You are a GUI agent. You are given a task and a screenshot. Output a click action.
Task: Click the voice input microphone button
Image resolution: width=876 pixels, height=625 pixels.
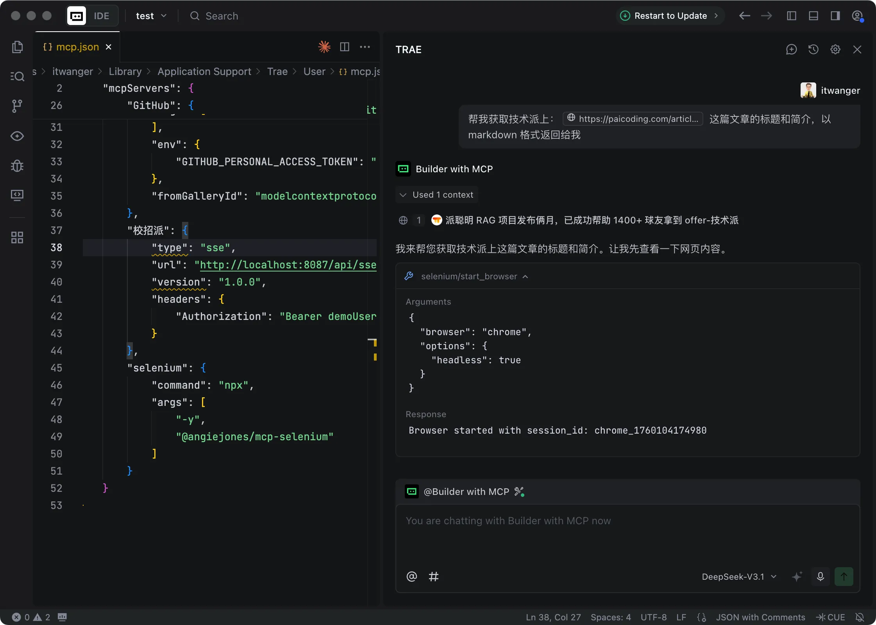point(820,577)
